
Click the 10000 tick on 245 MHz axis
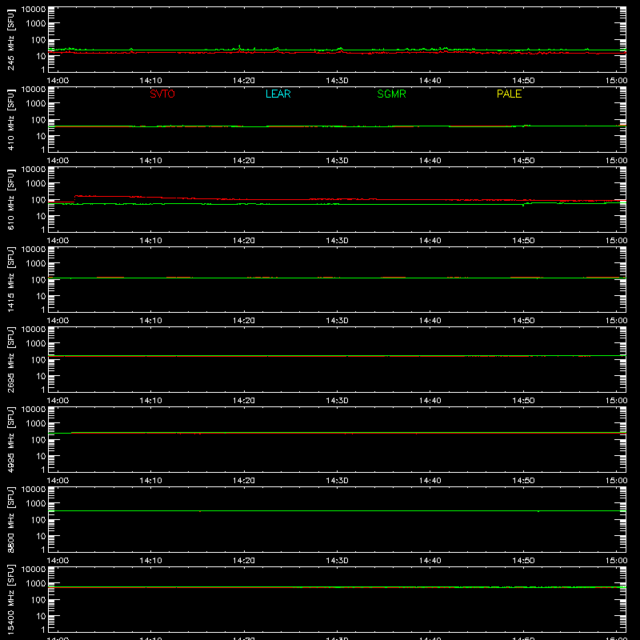34,10
